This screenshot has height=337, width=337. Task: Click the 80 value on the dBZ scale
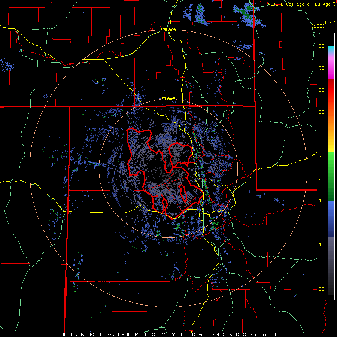(322, 46)
